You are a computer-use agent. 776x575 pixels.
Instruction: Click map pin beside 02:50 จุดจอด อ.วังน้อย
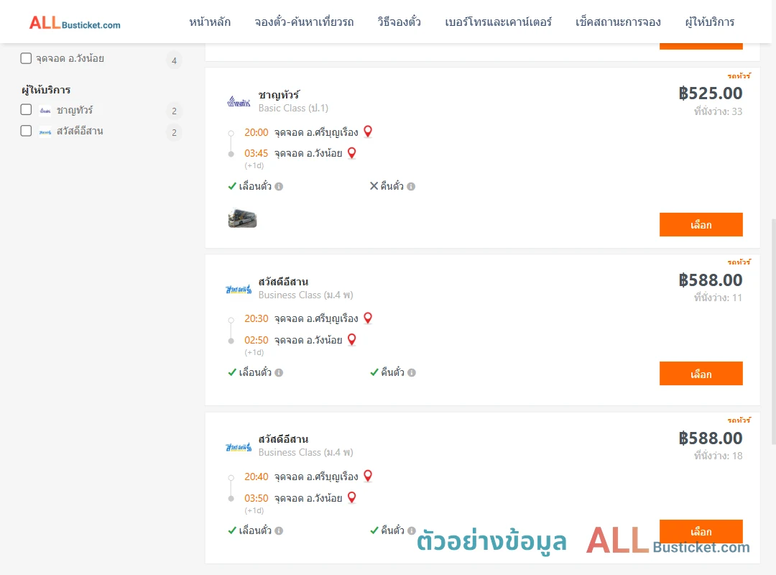coord(352,339)
